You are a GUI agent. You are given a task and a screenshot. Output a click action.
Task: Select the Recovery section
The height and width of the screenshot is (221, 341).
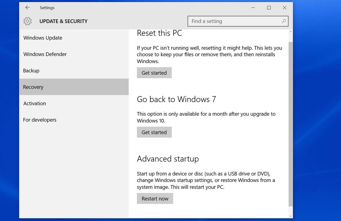click(x=33, y=87)
